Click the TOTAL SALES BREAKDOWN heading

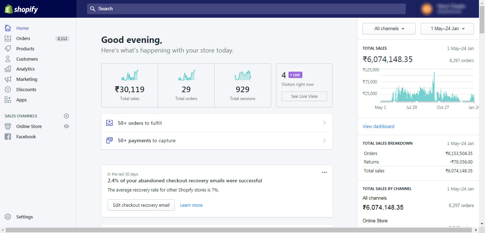(388, 143)
